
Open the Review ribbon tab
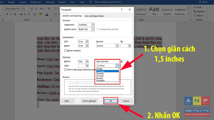click(62, 2)
